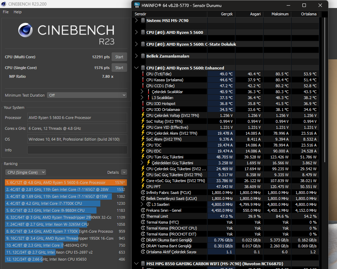
Task: Start the CPU (Multi Core) benchmark
Action: [x=119, y=57]
